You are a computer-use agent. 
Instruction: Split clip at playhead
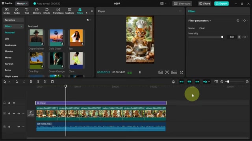click(x=31, y=82)
